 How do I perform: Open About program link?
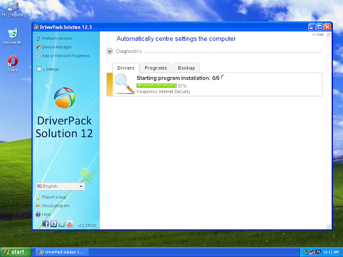[56, 206]
